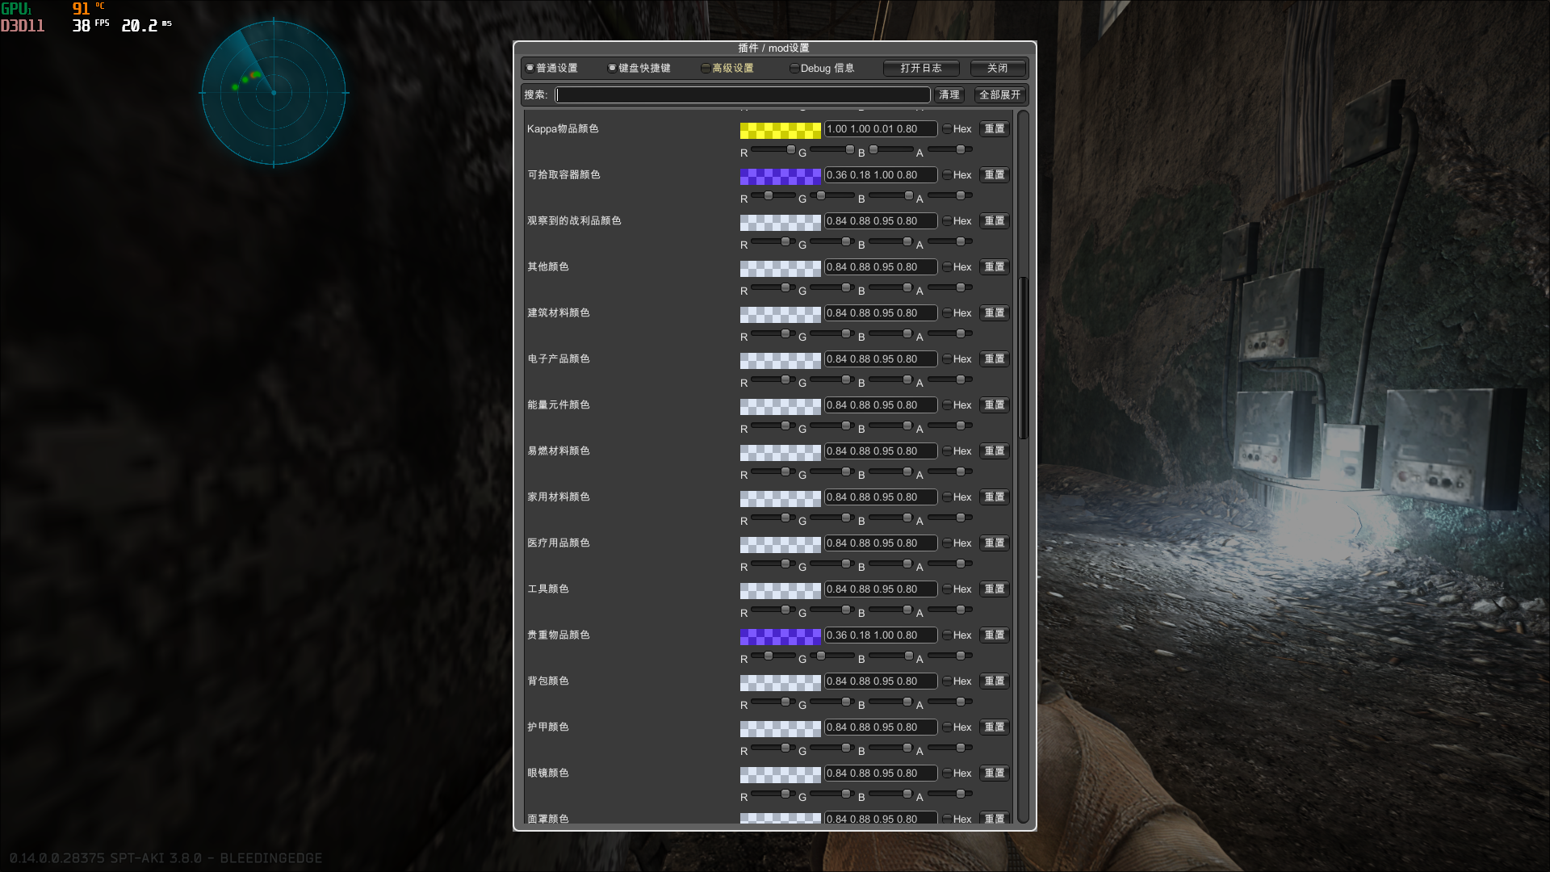Enable Hex for Kappa物品颜色
This screenshot has height=872, width=1550.
point(957,129)
